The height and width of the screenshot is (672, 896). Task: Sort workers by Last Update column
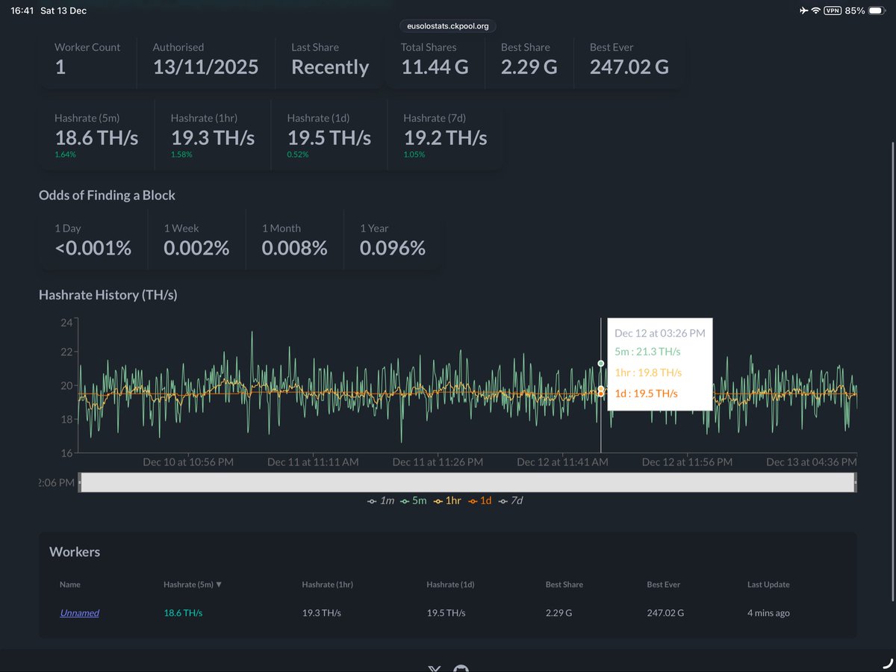(768, 585)
